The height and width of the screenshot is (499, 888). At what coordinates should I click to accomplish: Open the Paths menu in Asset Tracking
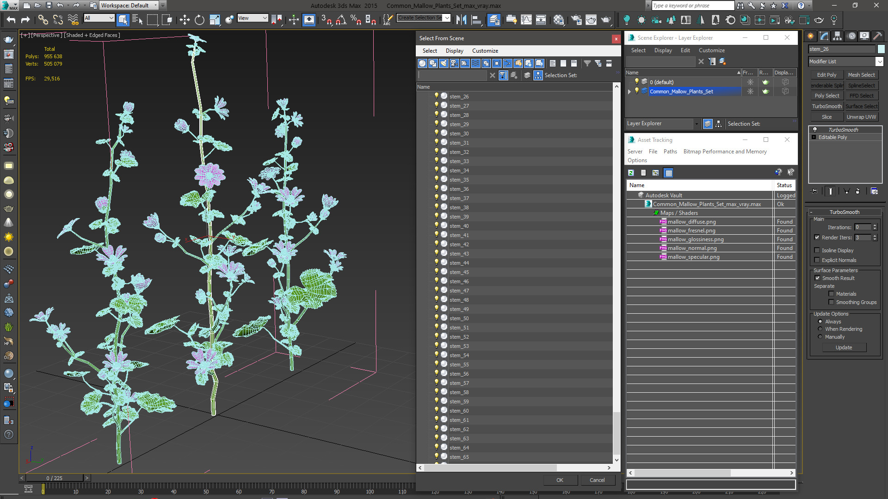point(670,152)
